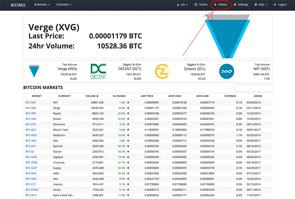Focus the Bitcoin Markets search field
This screenshot has width=295, height=199.
[x=253, y=88]
